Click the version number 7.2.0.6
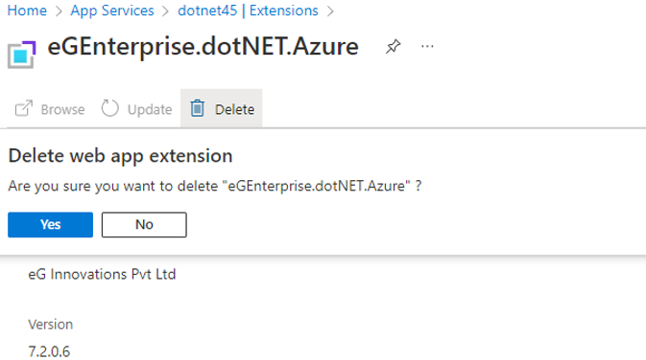This screenshot has height=360, width=646. [x=49, y=351]
